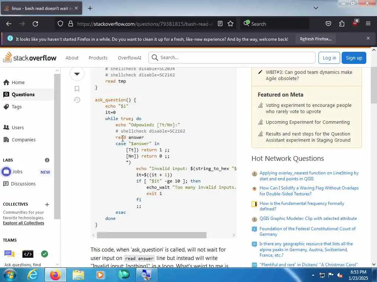Open 'How is the fundamental frequency' question
The image size is (377, 282).
click(x=302, y=206)
